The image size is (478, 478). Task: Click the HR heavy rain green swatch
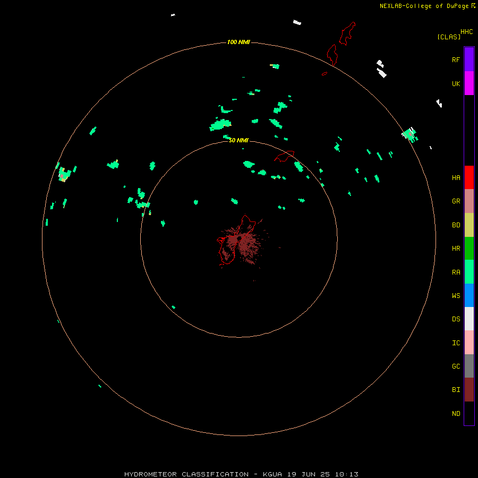pyautogui.click(x=469, y=248)
